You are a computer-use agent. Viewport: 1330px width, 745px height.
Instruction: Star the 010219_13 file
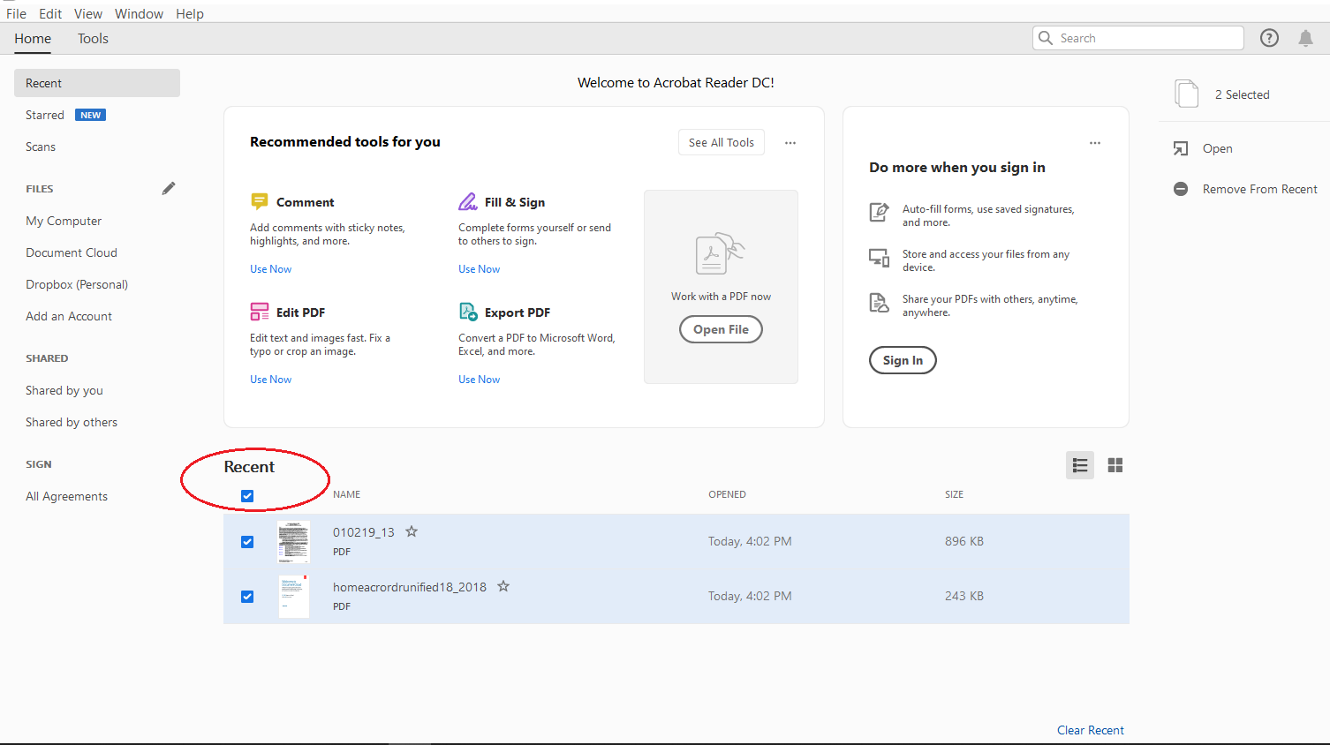(412, 531)
